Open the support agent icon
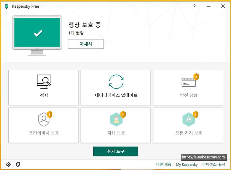 (x=18, y=164)
